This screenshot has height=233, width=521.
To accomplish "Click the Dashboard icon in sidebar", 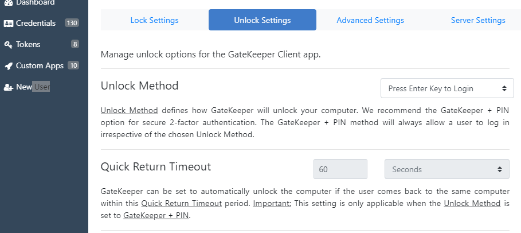I will point(8,3).
